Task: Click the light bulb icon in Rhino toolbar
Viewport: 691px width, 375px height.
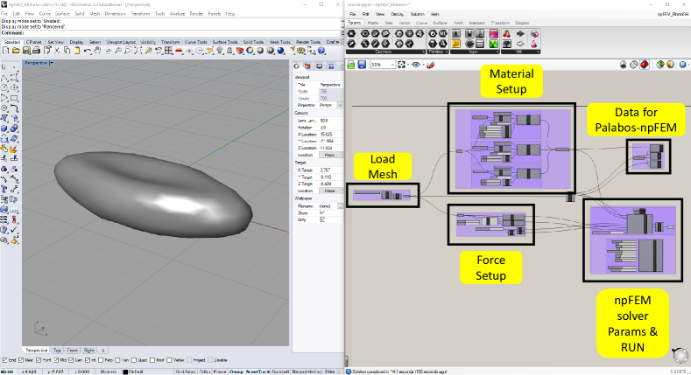Action: click(220, 51)
